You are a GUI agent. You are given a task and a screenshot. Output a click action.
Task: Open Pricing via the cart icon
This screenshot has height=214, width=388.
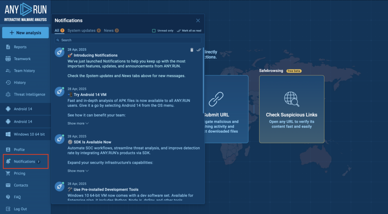8,173
